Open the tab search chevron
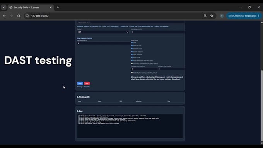 (x=4, y=7)
